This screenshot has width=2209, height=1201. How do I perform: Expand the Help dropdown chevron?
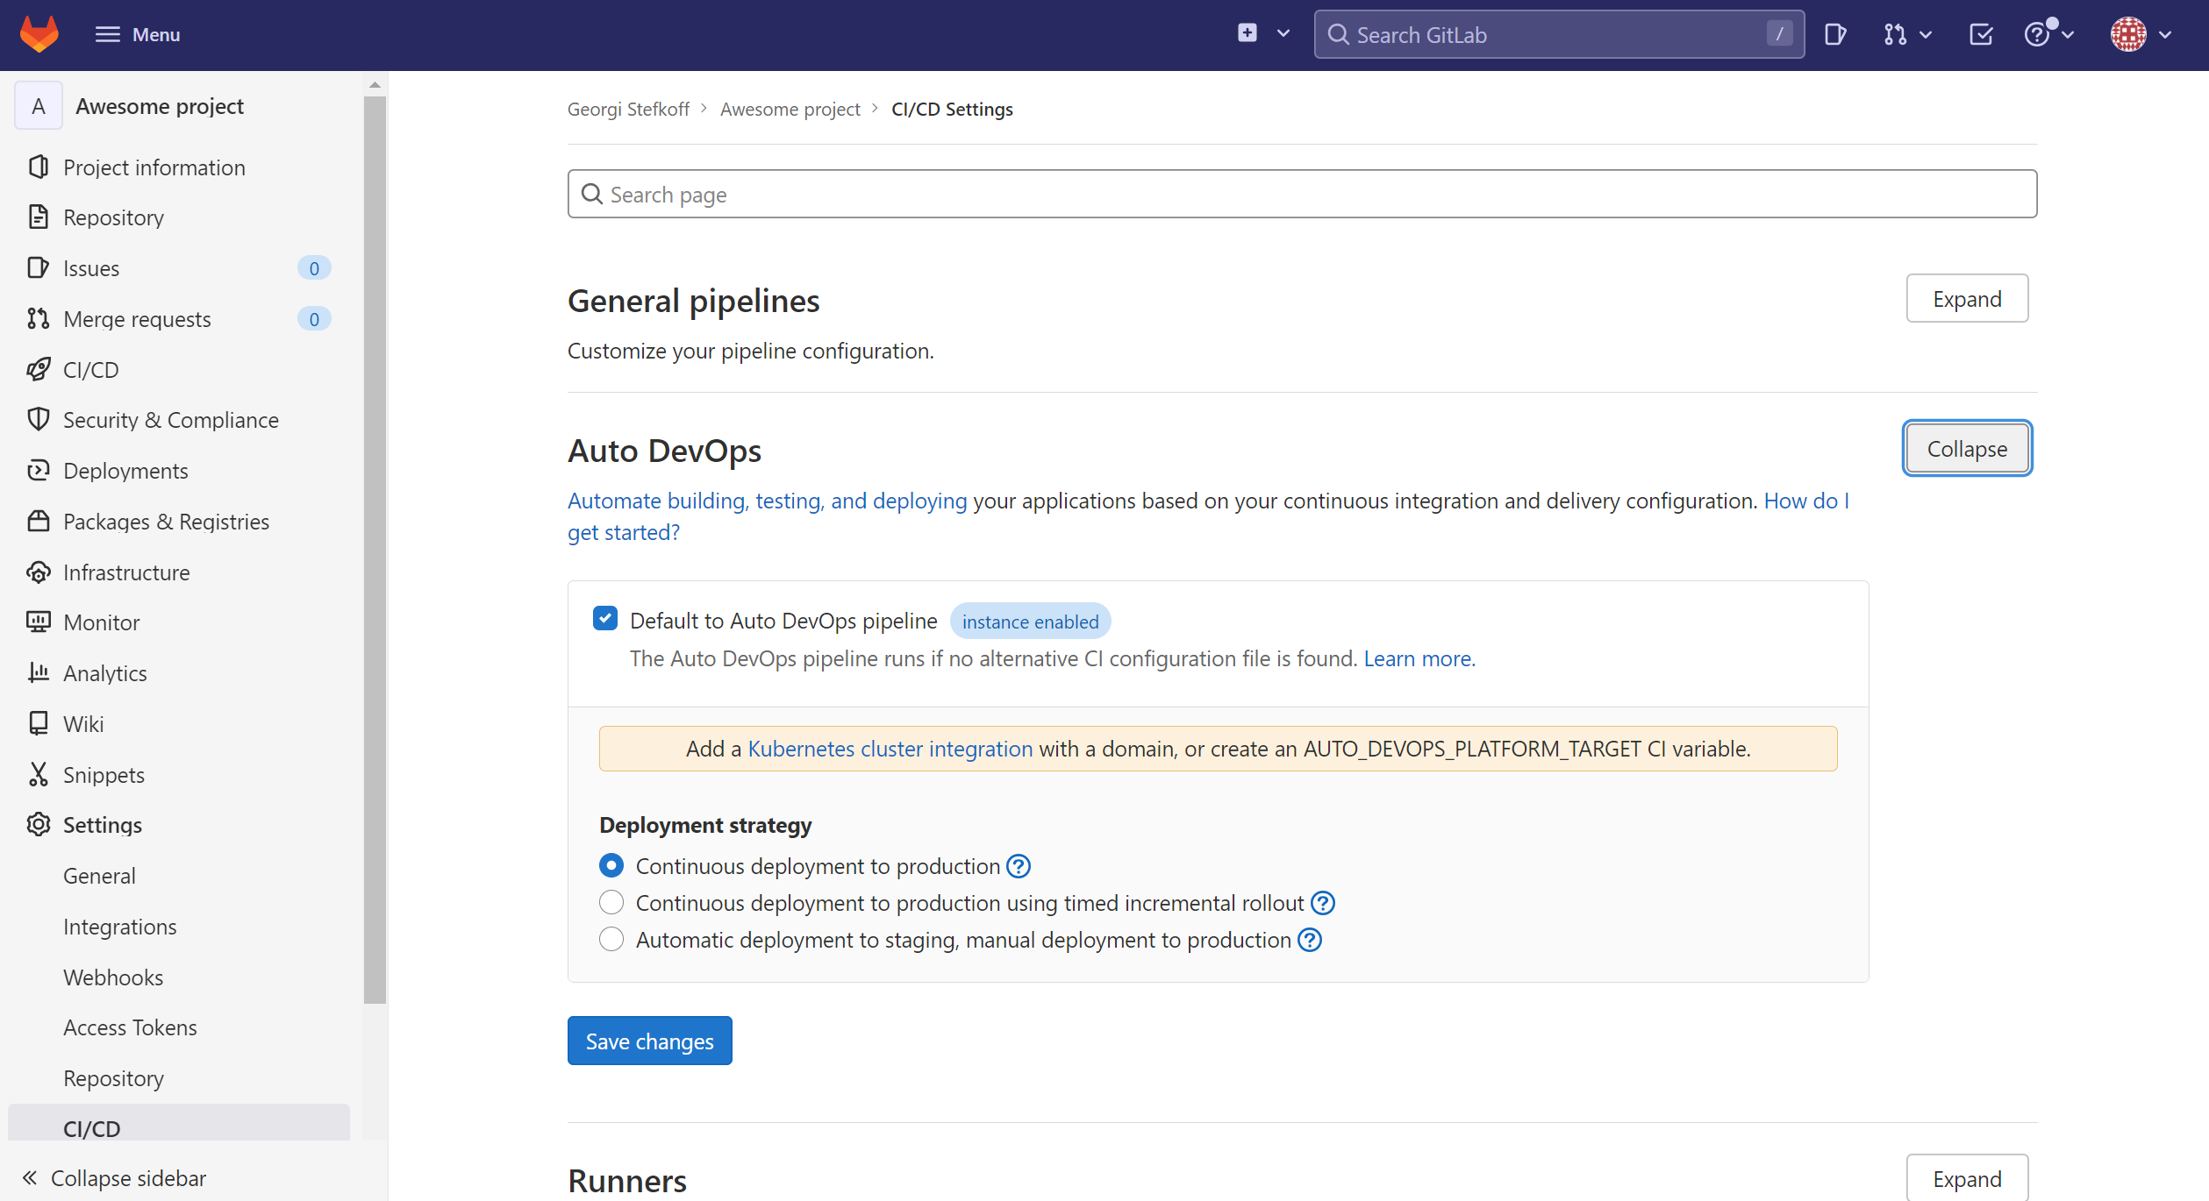pos(2068,35)
